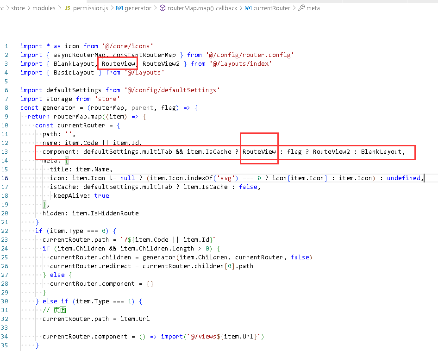Viewport: 438px width, 351px height.
Task: Click '@/config/defaultSettings' string
Action: coord(172,90)
